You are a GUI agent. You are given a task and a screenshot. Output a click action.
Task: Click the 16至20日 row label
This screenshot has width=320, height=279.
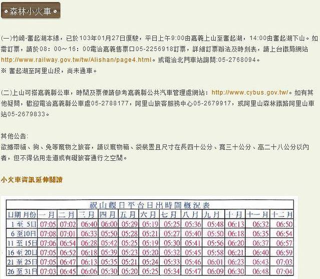22,252
